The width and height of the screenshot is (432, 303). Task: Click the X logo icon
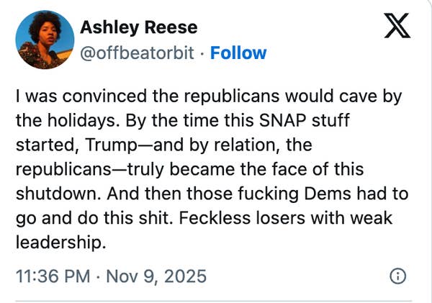pyautogui.click(x=398, y=28)
